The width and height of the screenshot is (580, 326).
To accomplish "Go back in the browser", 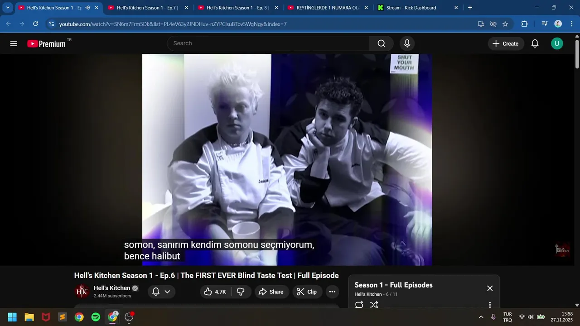I will point(8,24).
